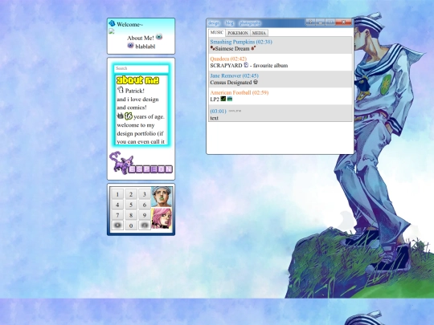The height and width of the screenshot is (325, 434).
Task: Click the dark green icon after LP2
Action: (x=223, y=99)
